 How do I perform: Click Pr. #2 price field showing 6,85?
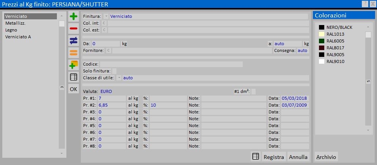point(112,105)
